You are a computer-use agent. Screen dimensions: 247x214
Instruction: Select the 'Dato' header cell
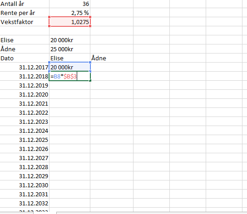tap(25, 58)
